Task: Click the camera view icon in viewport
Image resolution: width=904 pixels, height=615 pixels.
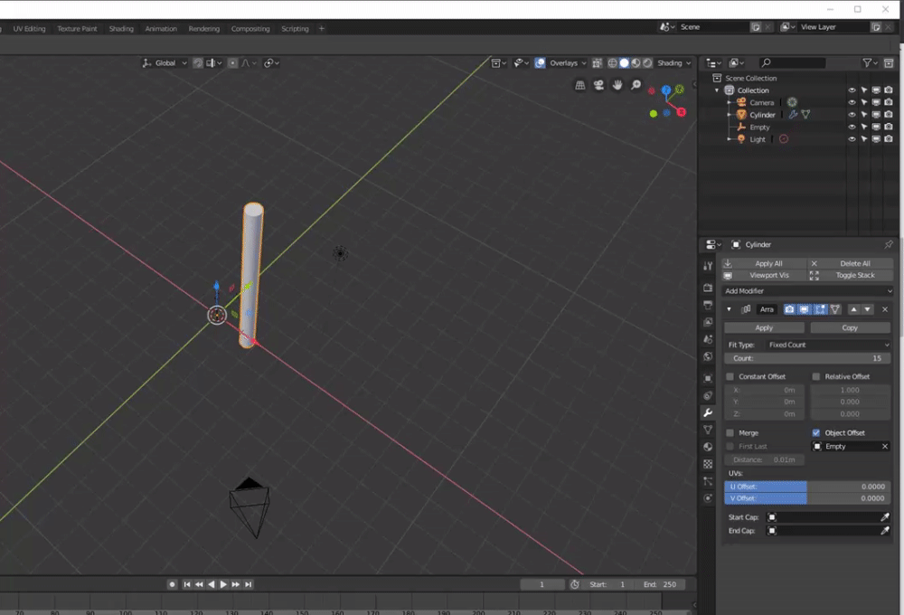Action: click(x=598, y=85)
